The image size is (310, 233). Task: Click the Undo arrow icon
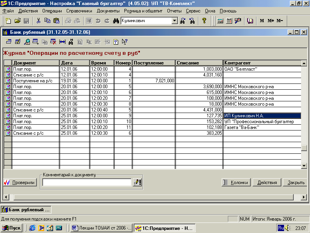(98, 21)
